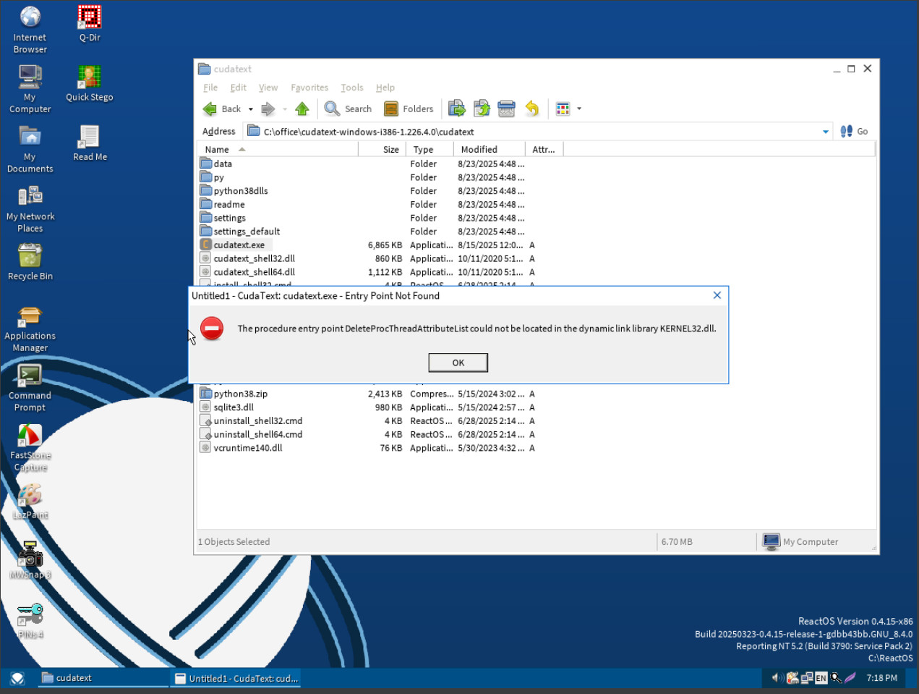This screenshot has width=919, height=694.
Task: Toggle the Folders pane toolbar button
Action: (x=409, y=109)
